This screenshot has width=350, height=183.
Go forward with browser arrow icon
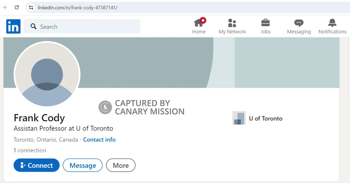[x=5, y=7]
